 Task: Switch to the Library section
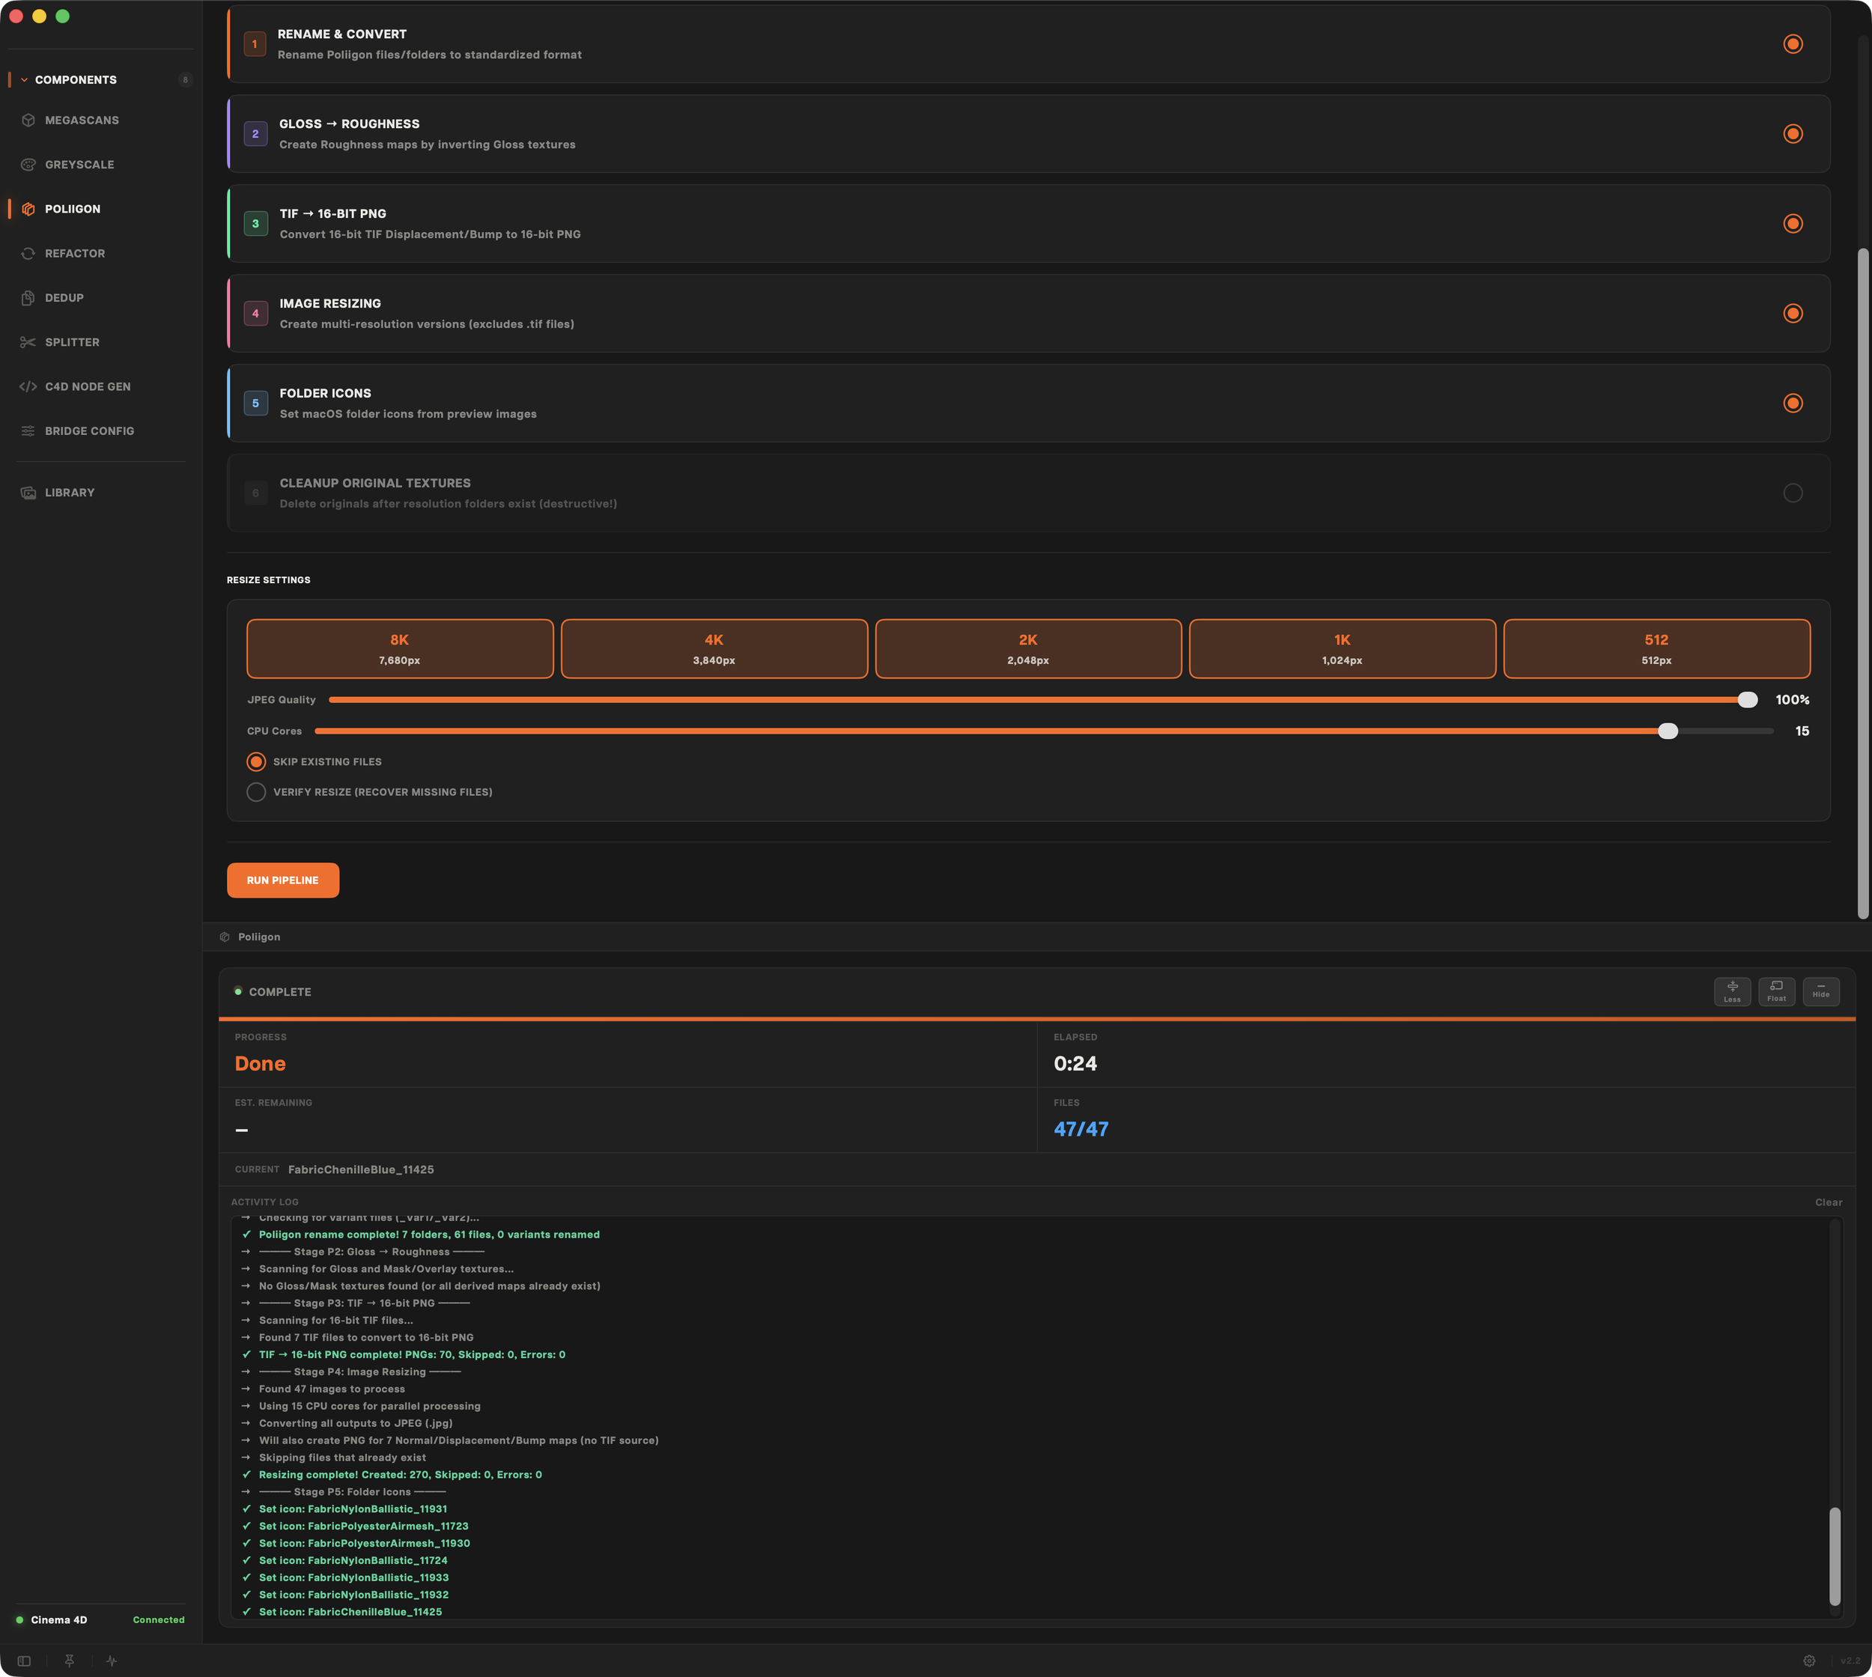(x=69, y=492)
